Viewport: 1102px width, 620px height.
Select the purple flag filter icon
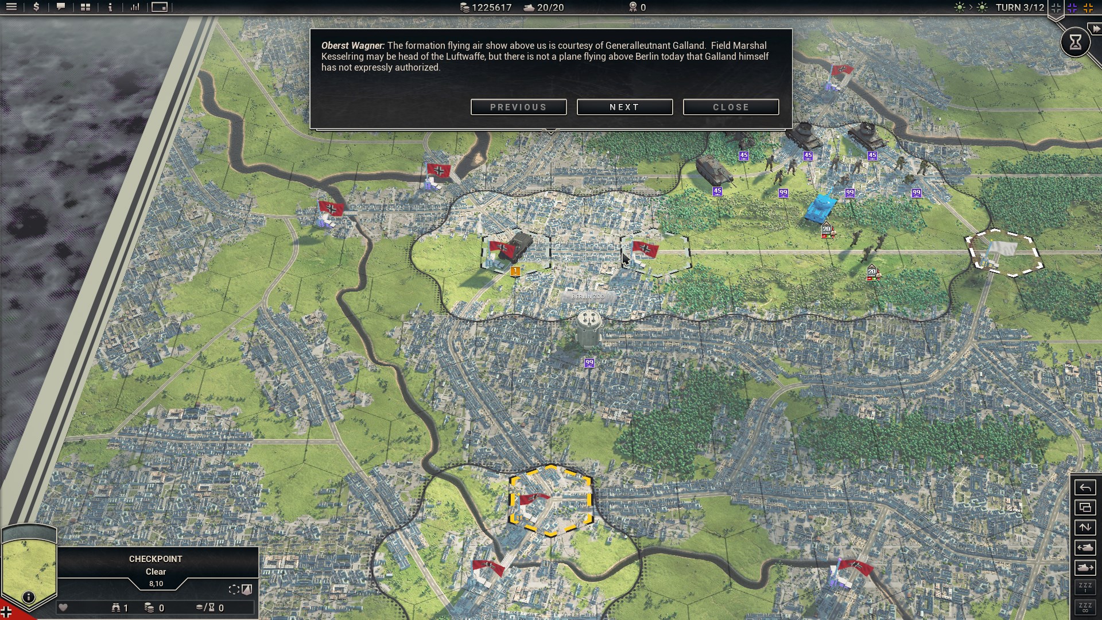[x=1072, y=7]
